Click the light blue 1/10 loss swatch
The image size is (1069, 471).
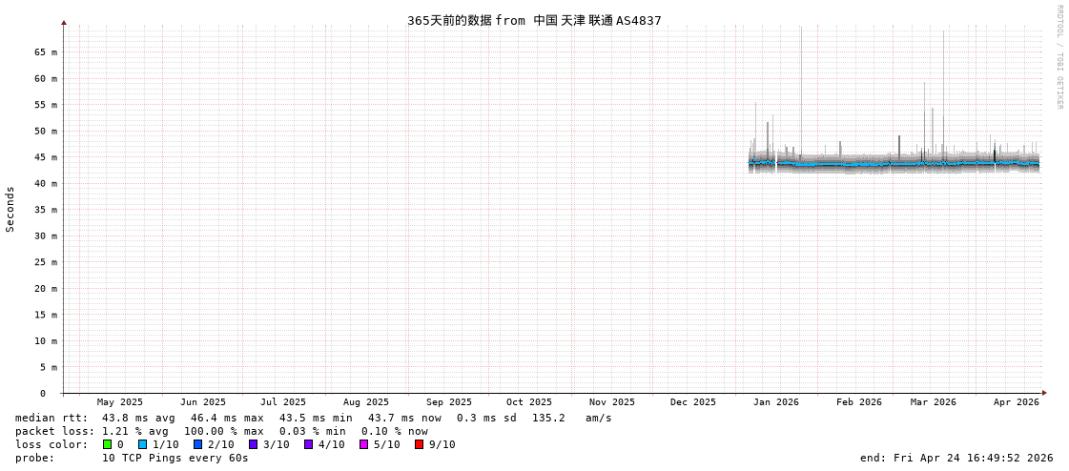143,444
